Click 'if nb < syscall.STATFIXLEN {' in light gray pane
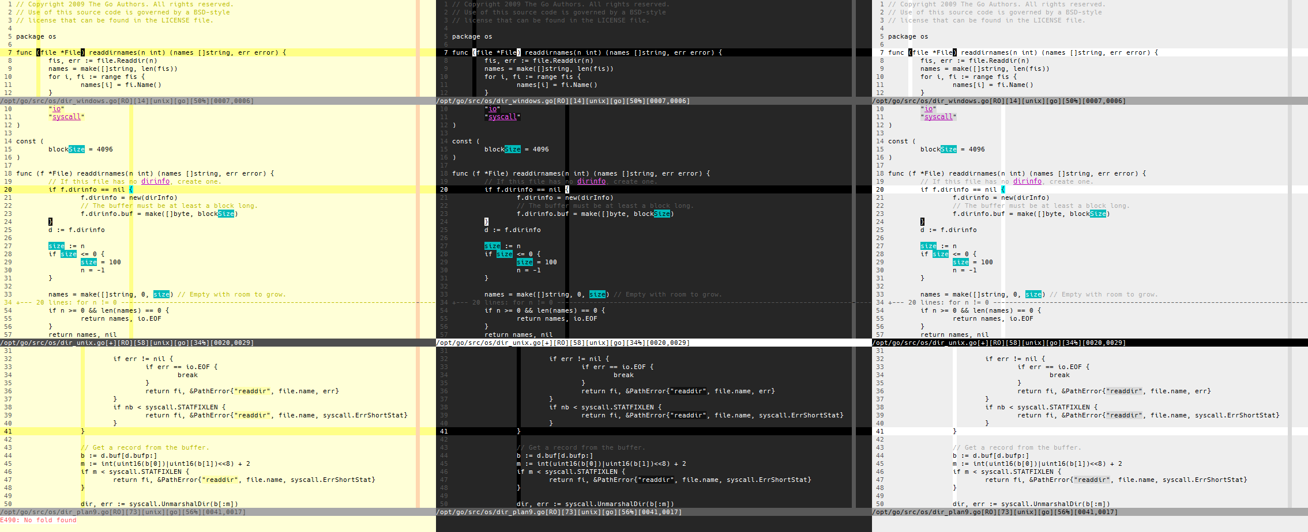Viewport: 1308px width, 532px height. 1042,407
